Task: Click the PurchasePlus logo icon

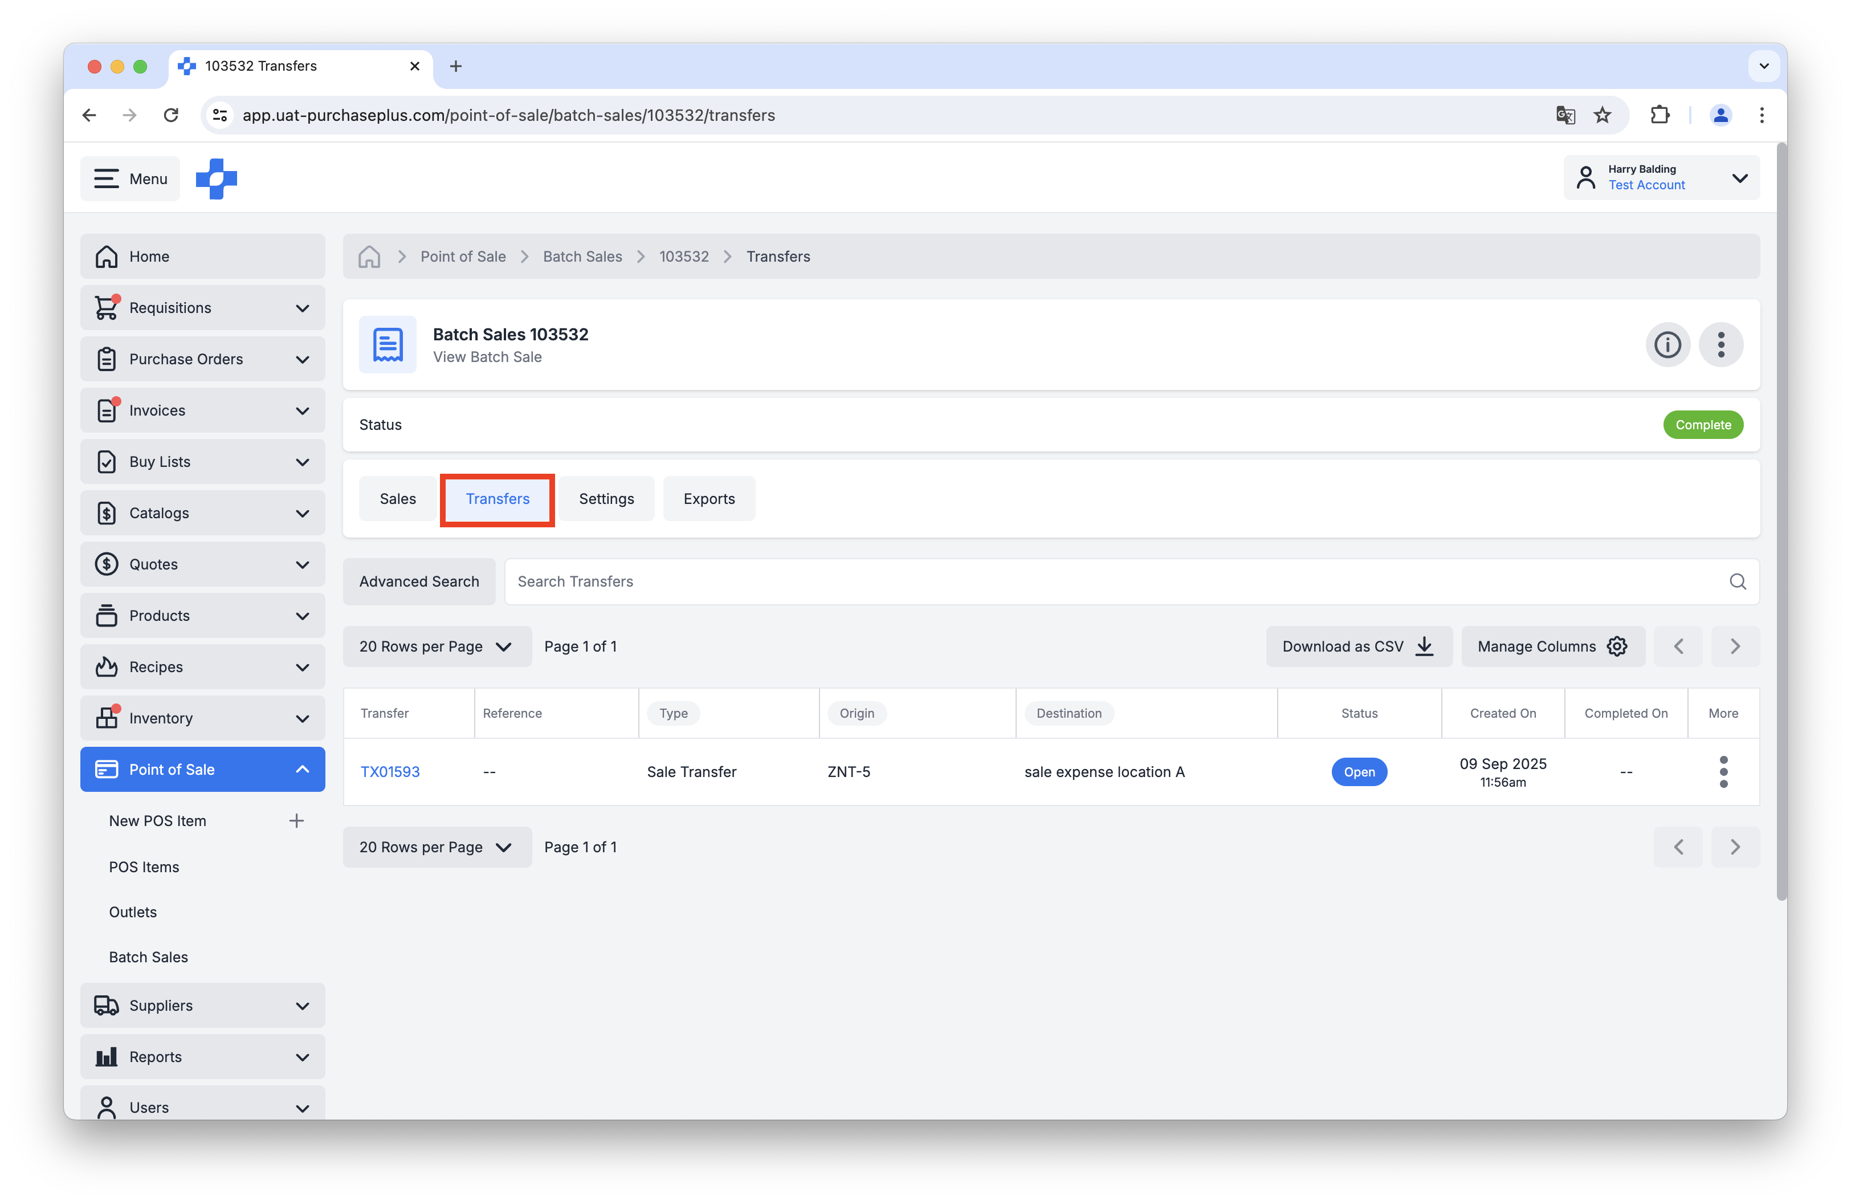Action: pyautogui.click(x=216, y=179)
